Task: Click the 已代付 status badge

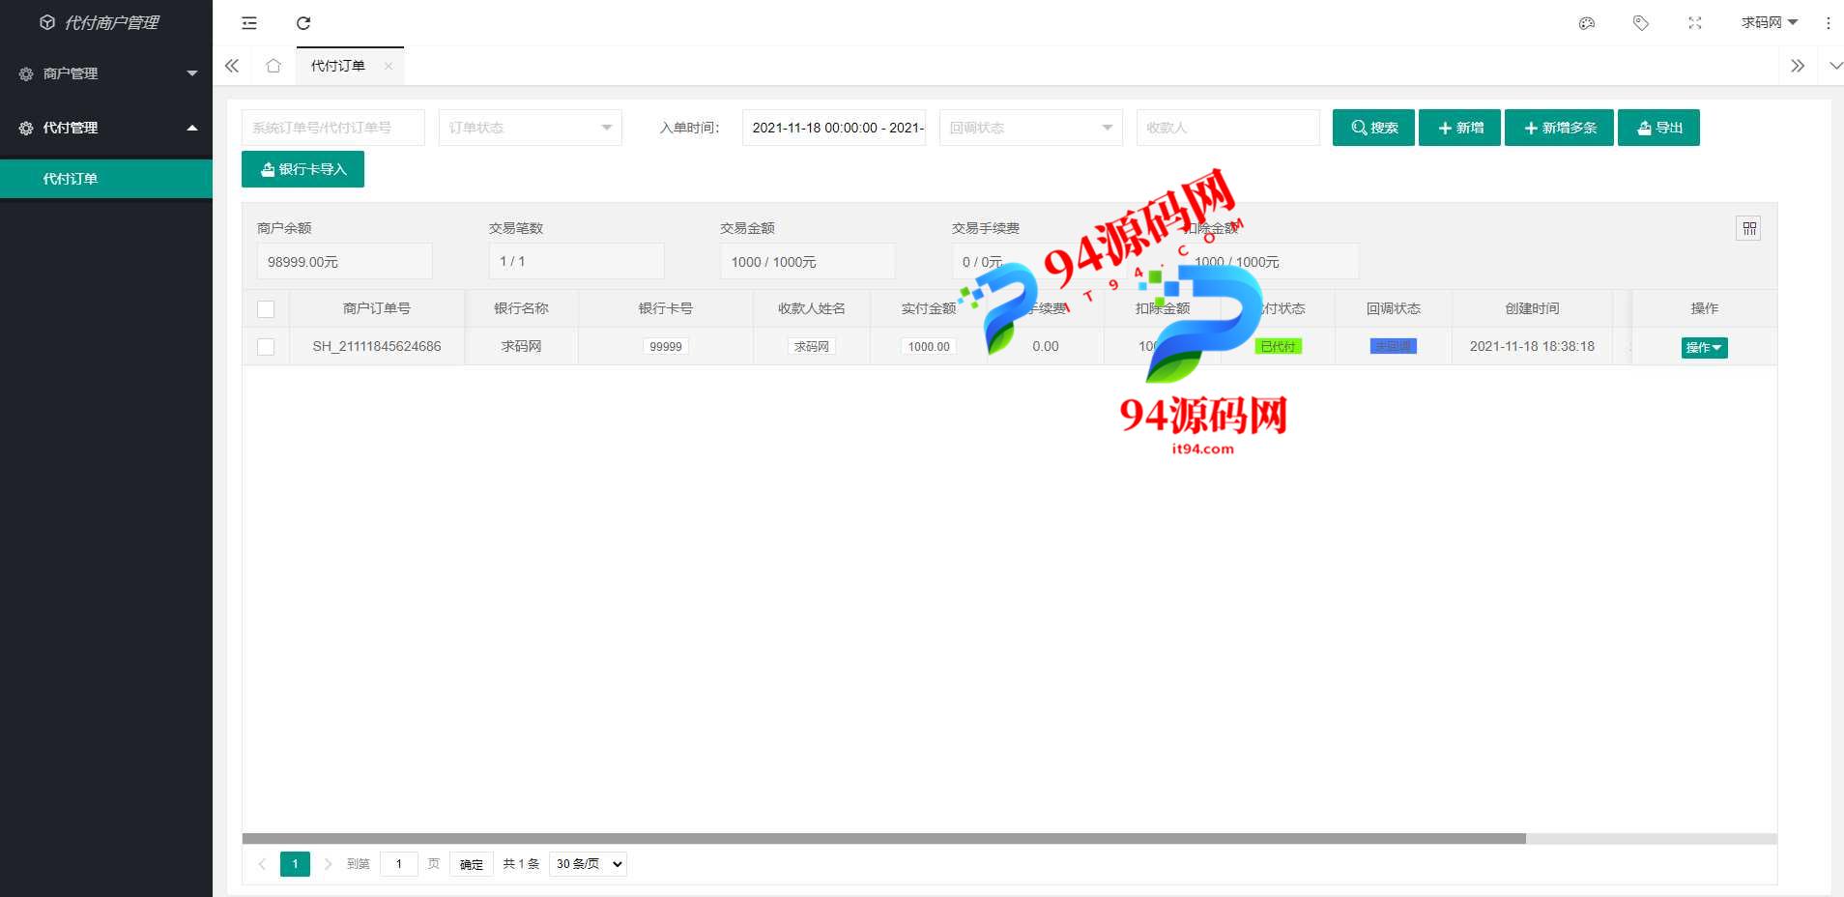Action: coord(1278,346)
